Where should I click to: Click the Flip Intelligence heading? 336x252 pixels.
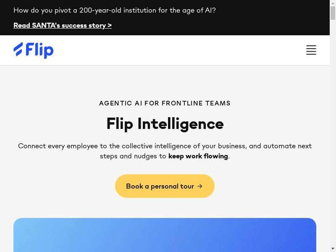(165, 124)
